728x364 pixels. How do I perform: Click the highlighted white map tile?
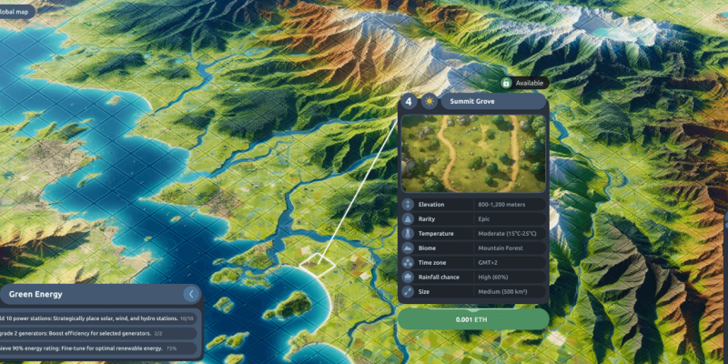318,265
